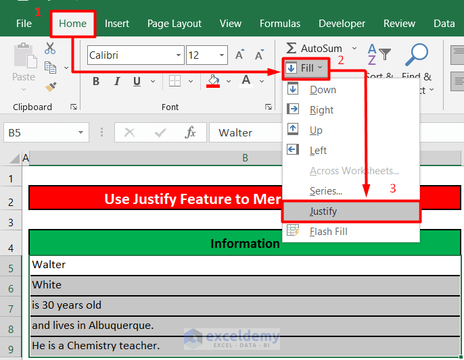This screenshot has height=360, width=464.
Task: Open the Calibri font name dropdown
Action: pyautogui.click(x=179, y=55)
